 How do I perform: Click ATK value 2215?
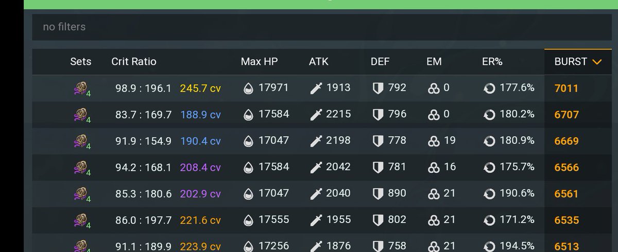click(338, 114)
